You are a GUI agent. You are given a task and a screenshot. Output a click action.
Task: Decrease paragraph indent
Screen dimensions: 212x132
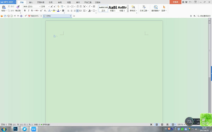click(78, 6)
